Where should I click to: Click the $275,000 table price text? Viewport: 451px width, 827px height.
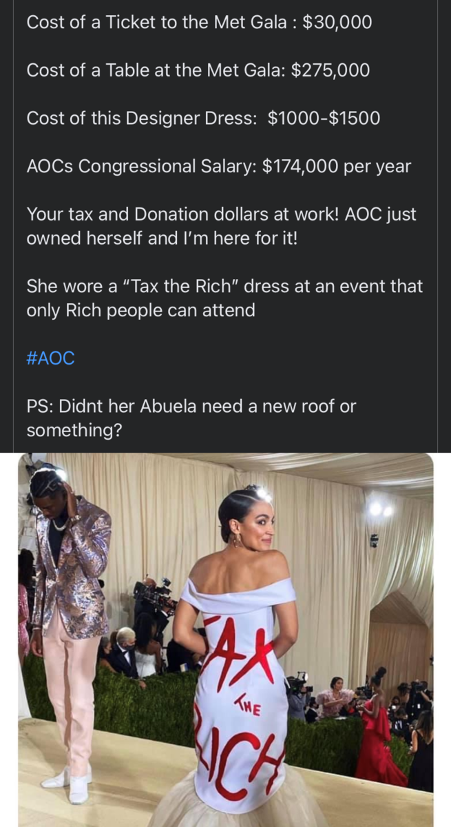pyautogui.click(x=331, y=70)
